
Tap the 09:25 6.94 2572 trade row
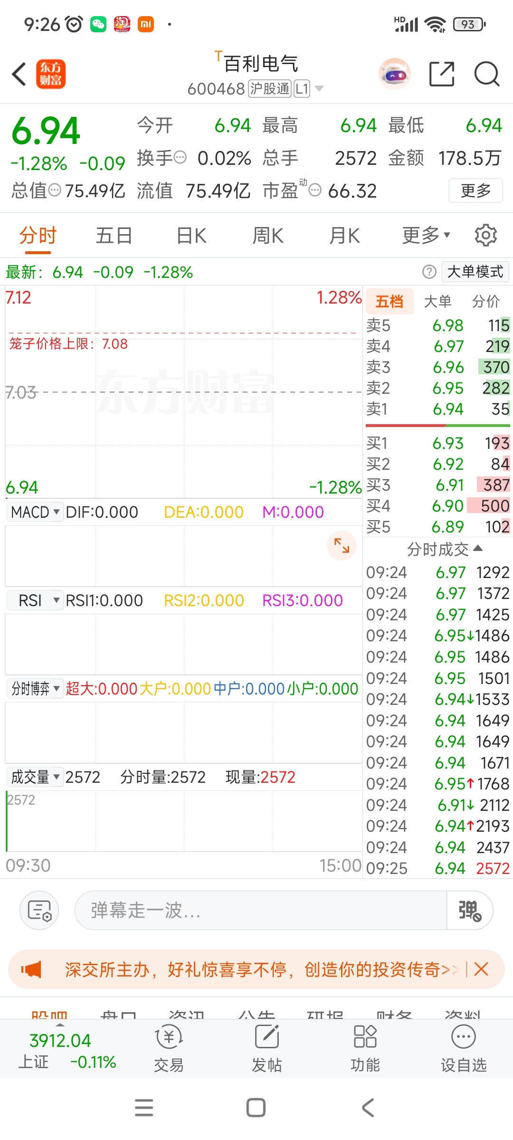click(438, 868)
